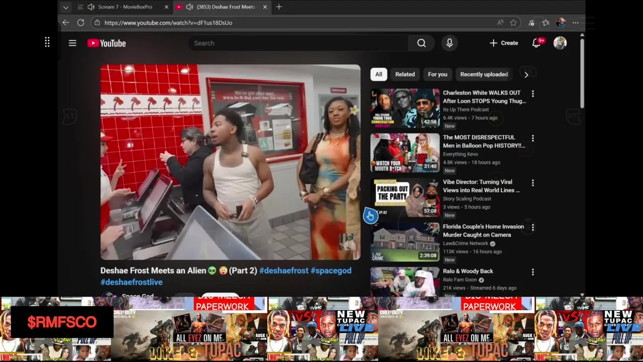
Task: Mute audio on Deshae Frost tab
Action: click(x=189, y=7)
